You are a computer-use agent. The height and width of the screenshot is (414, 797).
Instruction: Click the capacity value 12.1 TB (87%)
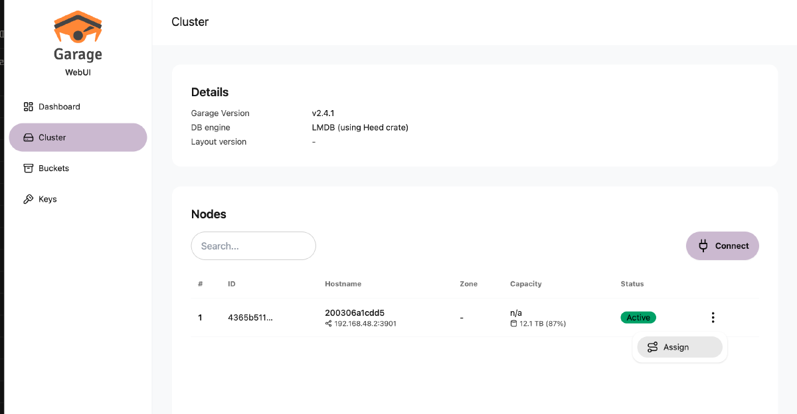[543, 324]
